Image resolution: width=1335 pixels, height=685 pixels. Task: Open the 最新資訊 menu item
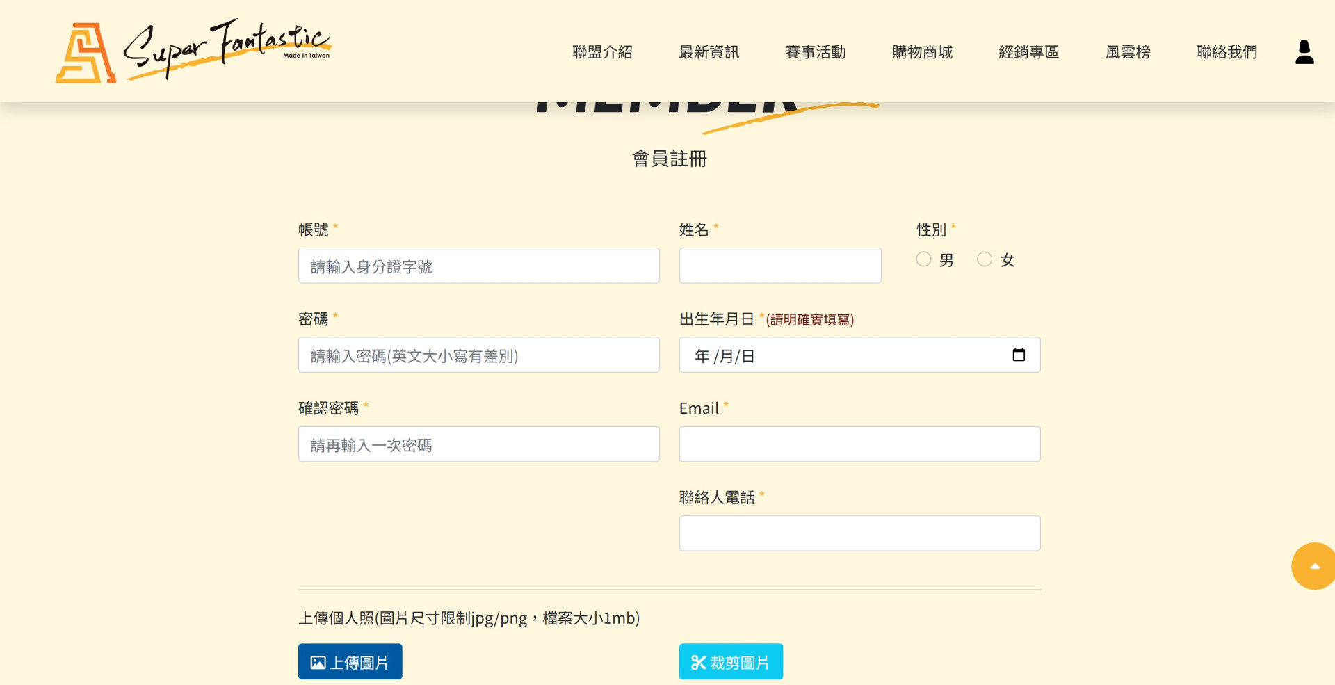[709, 52]
